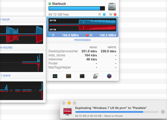
Task: Click the 251.0 MB/s read value
Action: click(x=89, y=51)
